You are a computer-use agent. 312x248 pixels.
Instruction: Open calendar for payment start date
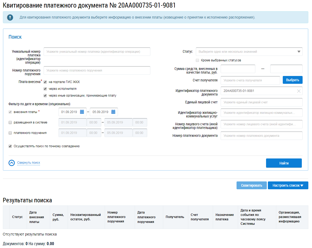(x=82, y=112)
